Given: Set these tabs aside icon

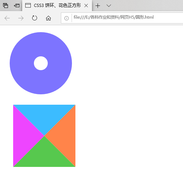Looking at the screenshot, I should tap(17, 6).
